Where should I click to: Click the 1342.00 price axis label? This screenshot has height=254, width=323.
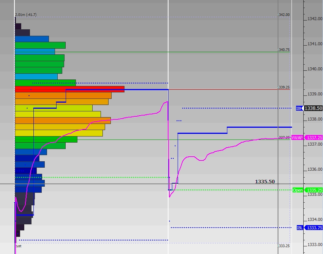coord(315,19)
